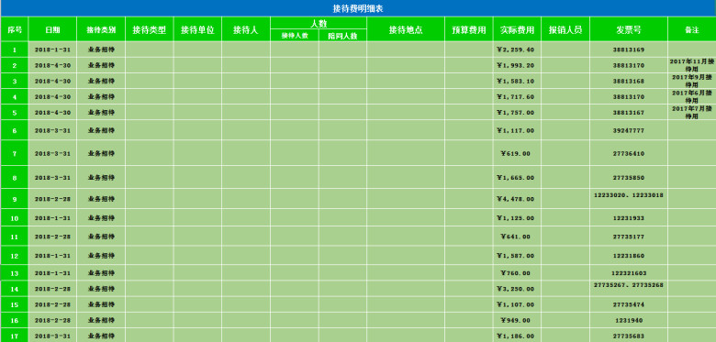Select invoice number 1231940
The width and height of the screenshot is (716, 342).
[x=629, y=320]
